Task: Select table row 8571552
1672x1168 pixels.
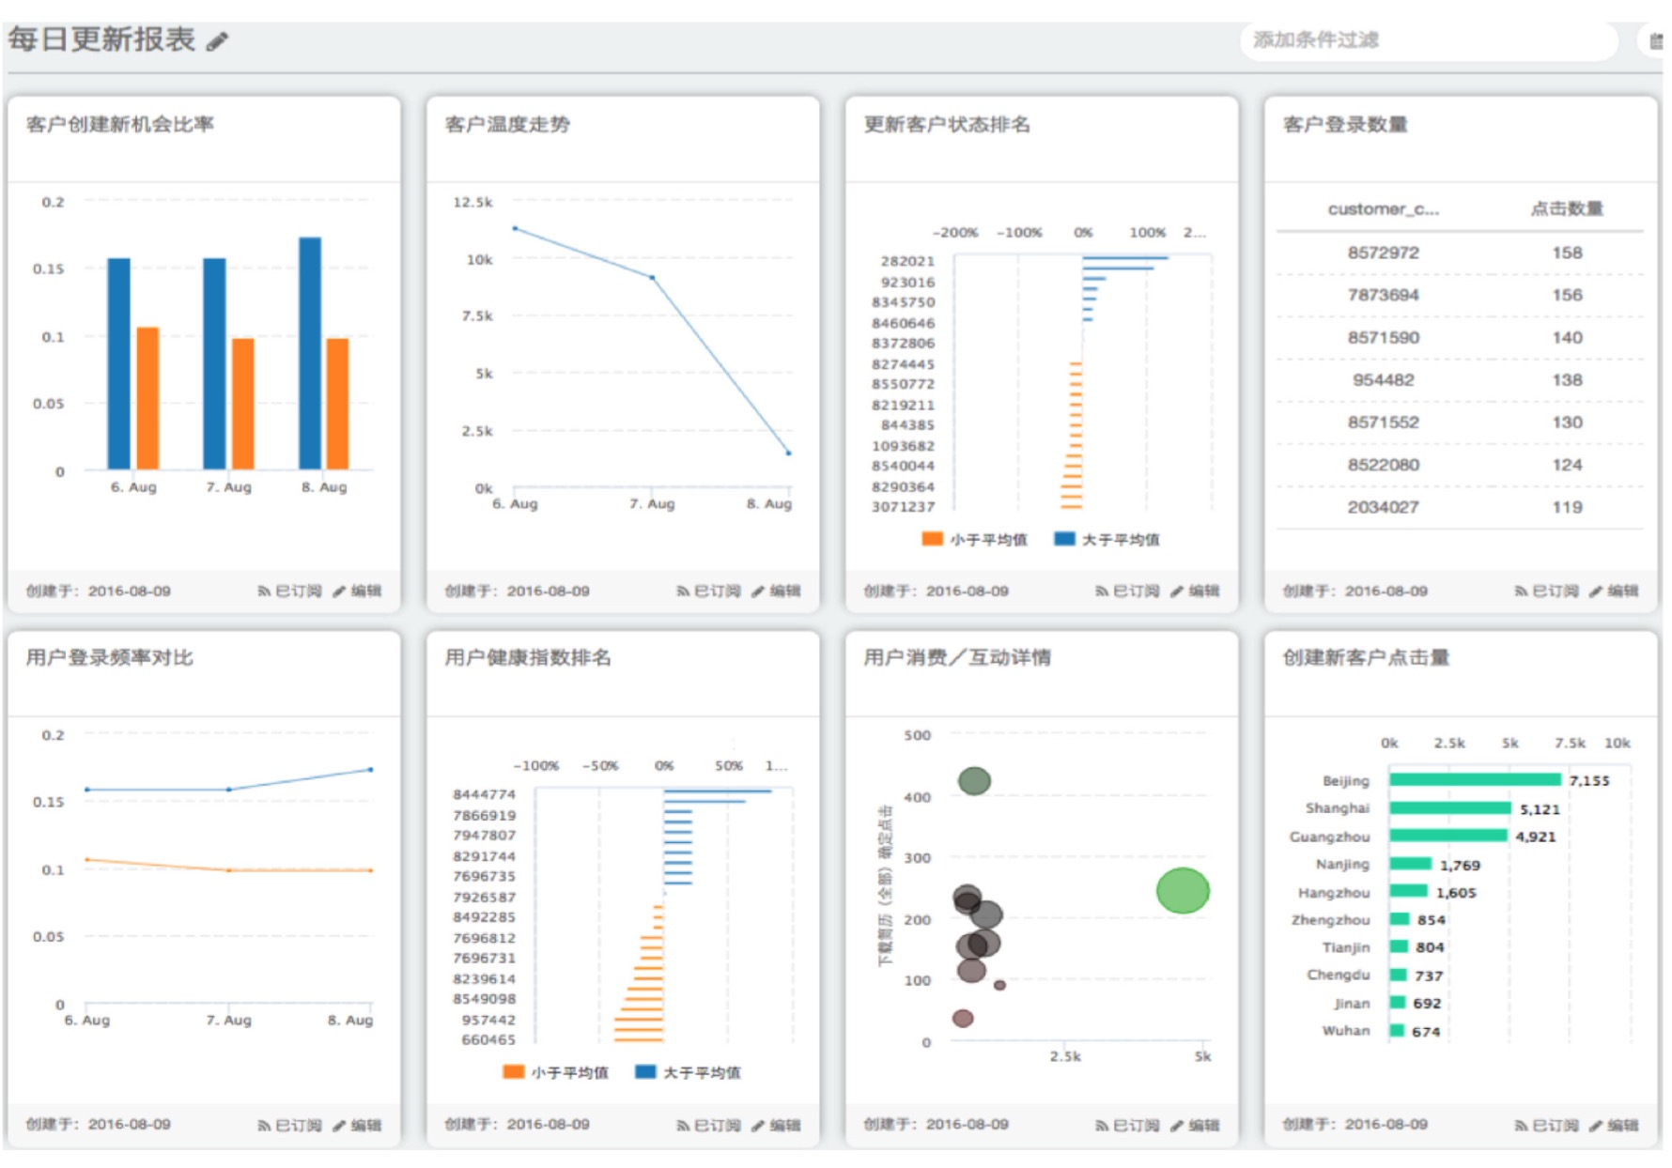Action: (1460, 422)
